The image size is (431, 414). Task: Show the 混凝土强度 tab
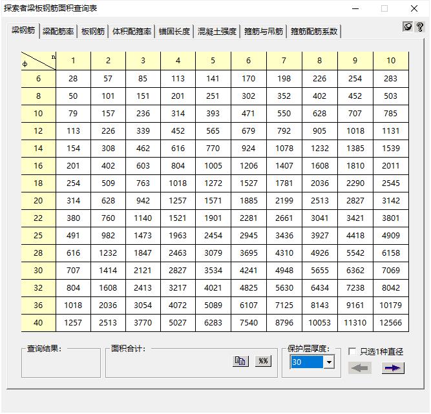(x=217, y=32)
